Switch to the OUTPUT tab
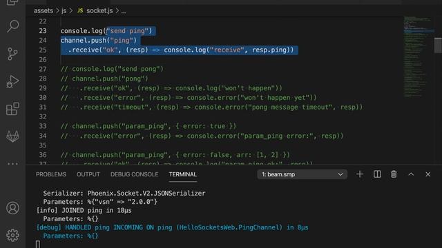 point(88,174)
